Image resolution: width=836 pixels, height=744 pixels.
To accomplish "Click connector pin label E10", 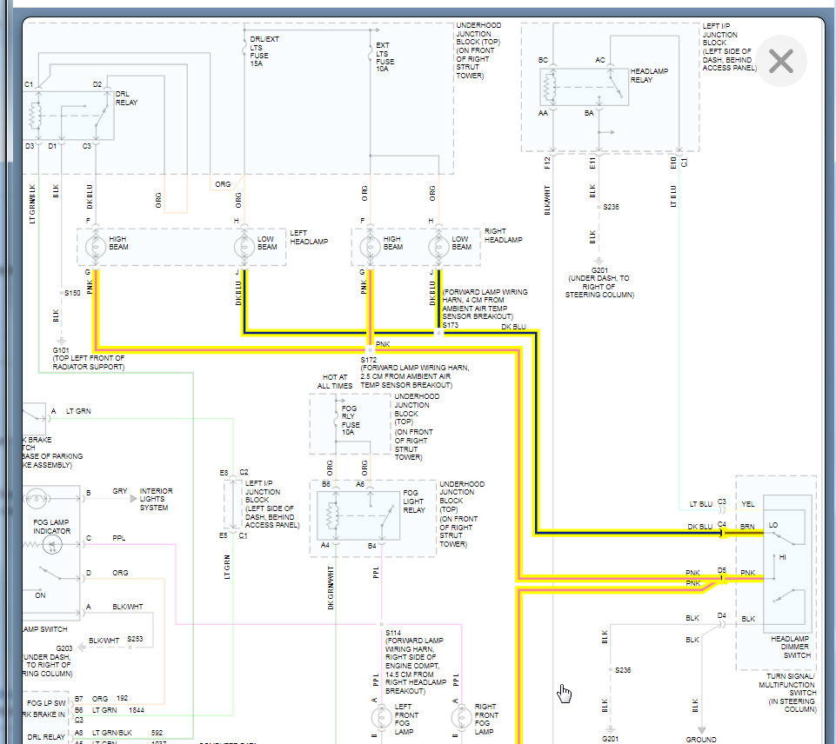I will [x=673, y=163].
